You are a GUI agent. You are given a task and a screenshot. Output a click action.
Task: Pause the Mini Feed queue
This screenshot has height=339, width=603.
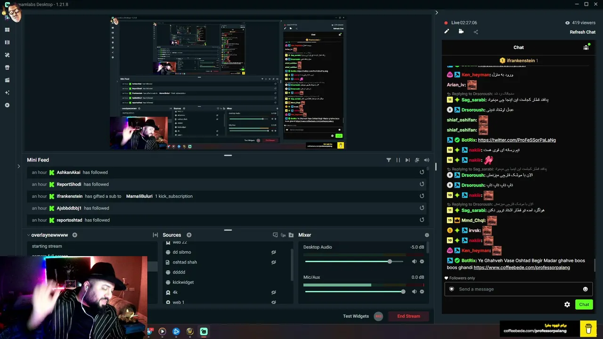pos(398,160)
